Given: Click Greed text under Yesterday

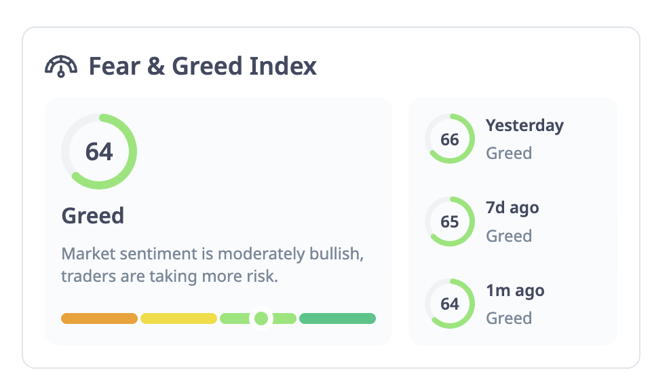Looking at the screenshot, I should coord(509,153).
